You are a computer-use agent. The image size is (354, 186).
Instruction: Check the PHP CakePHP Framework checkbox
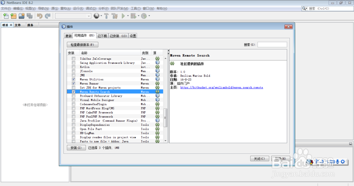[74, 112]
